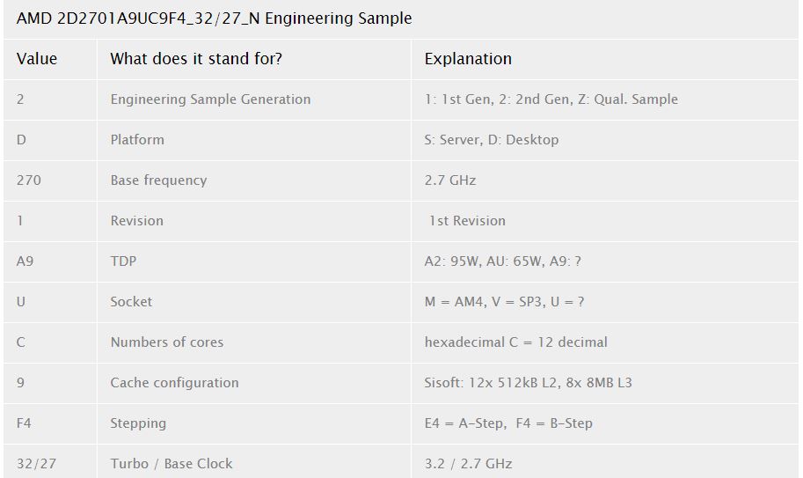Screen dimensions: 803x478
Task: Click the table title 'AMD 2D2701A9UC9F4_32/27_N Engineering Sample'
Action: (214, 18)
